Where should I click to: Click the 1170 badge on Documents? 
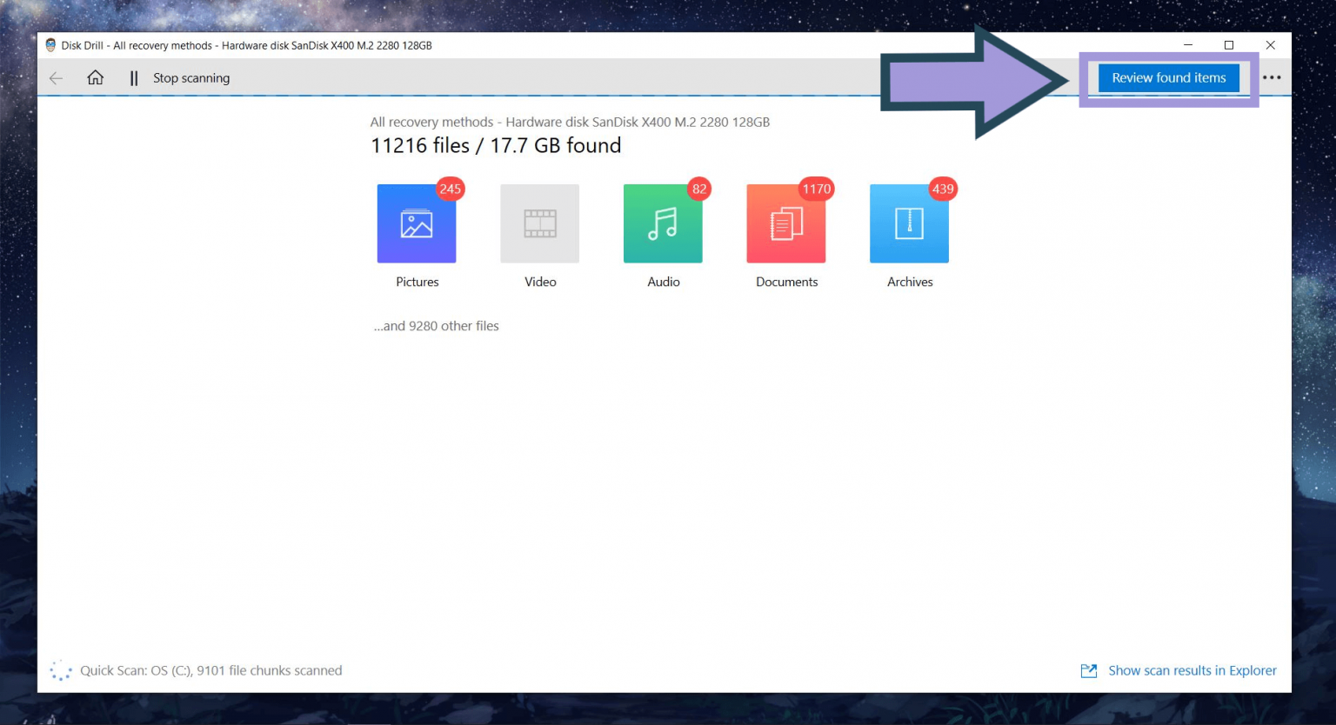click(x=817, y=189)
